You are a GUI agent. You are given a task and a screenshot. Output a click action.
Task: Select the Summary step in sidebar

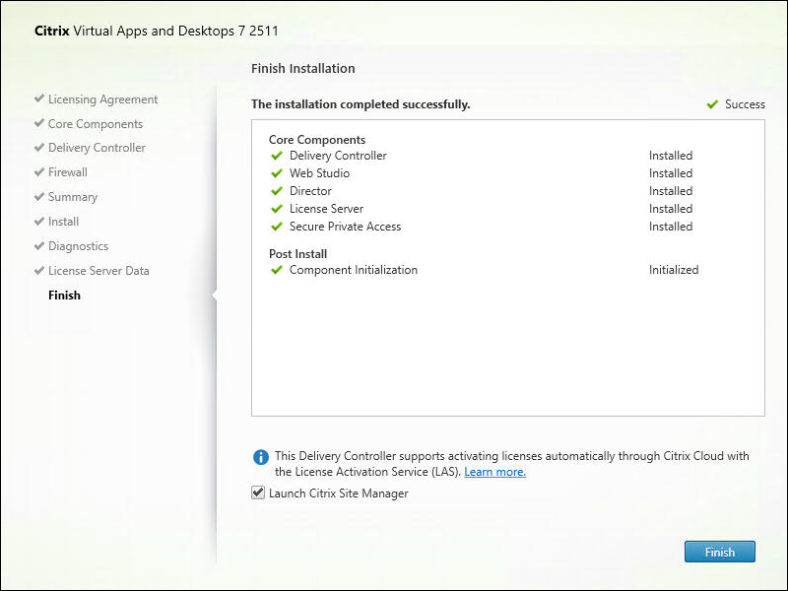click(72, 197)
